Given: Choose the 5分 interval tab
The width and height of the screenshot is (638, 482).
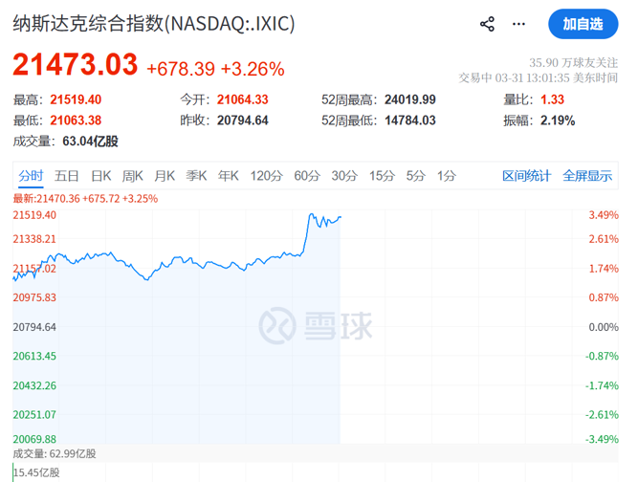Looking at the screenshot, I should coord(415,176).
